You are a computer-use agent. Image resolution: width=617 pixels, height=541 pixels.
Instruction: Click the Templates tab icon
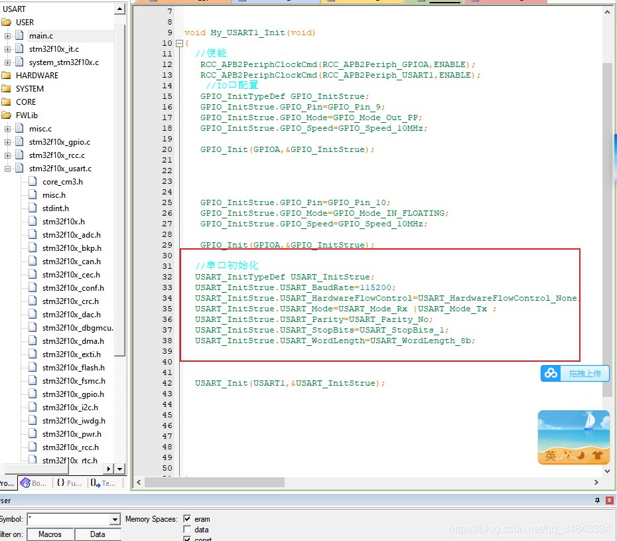96,483
